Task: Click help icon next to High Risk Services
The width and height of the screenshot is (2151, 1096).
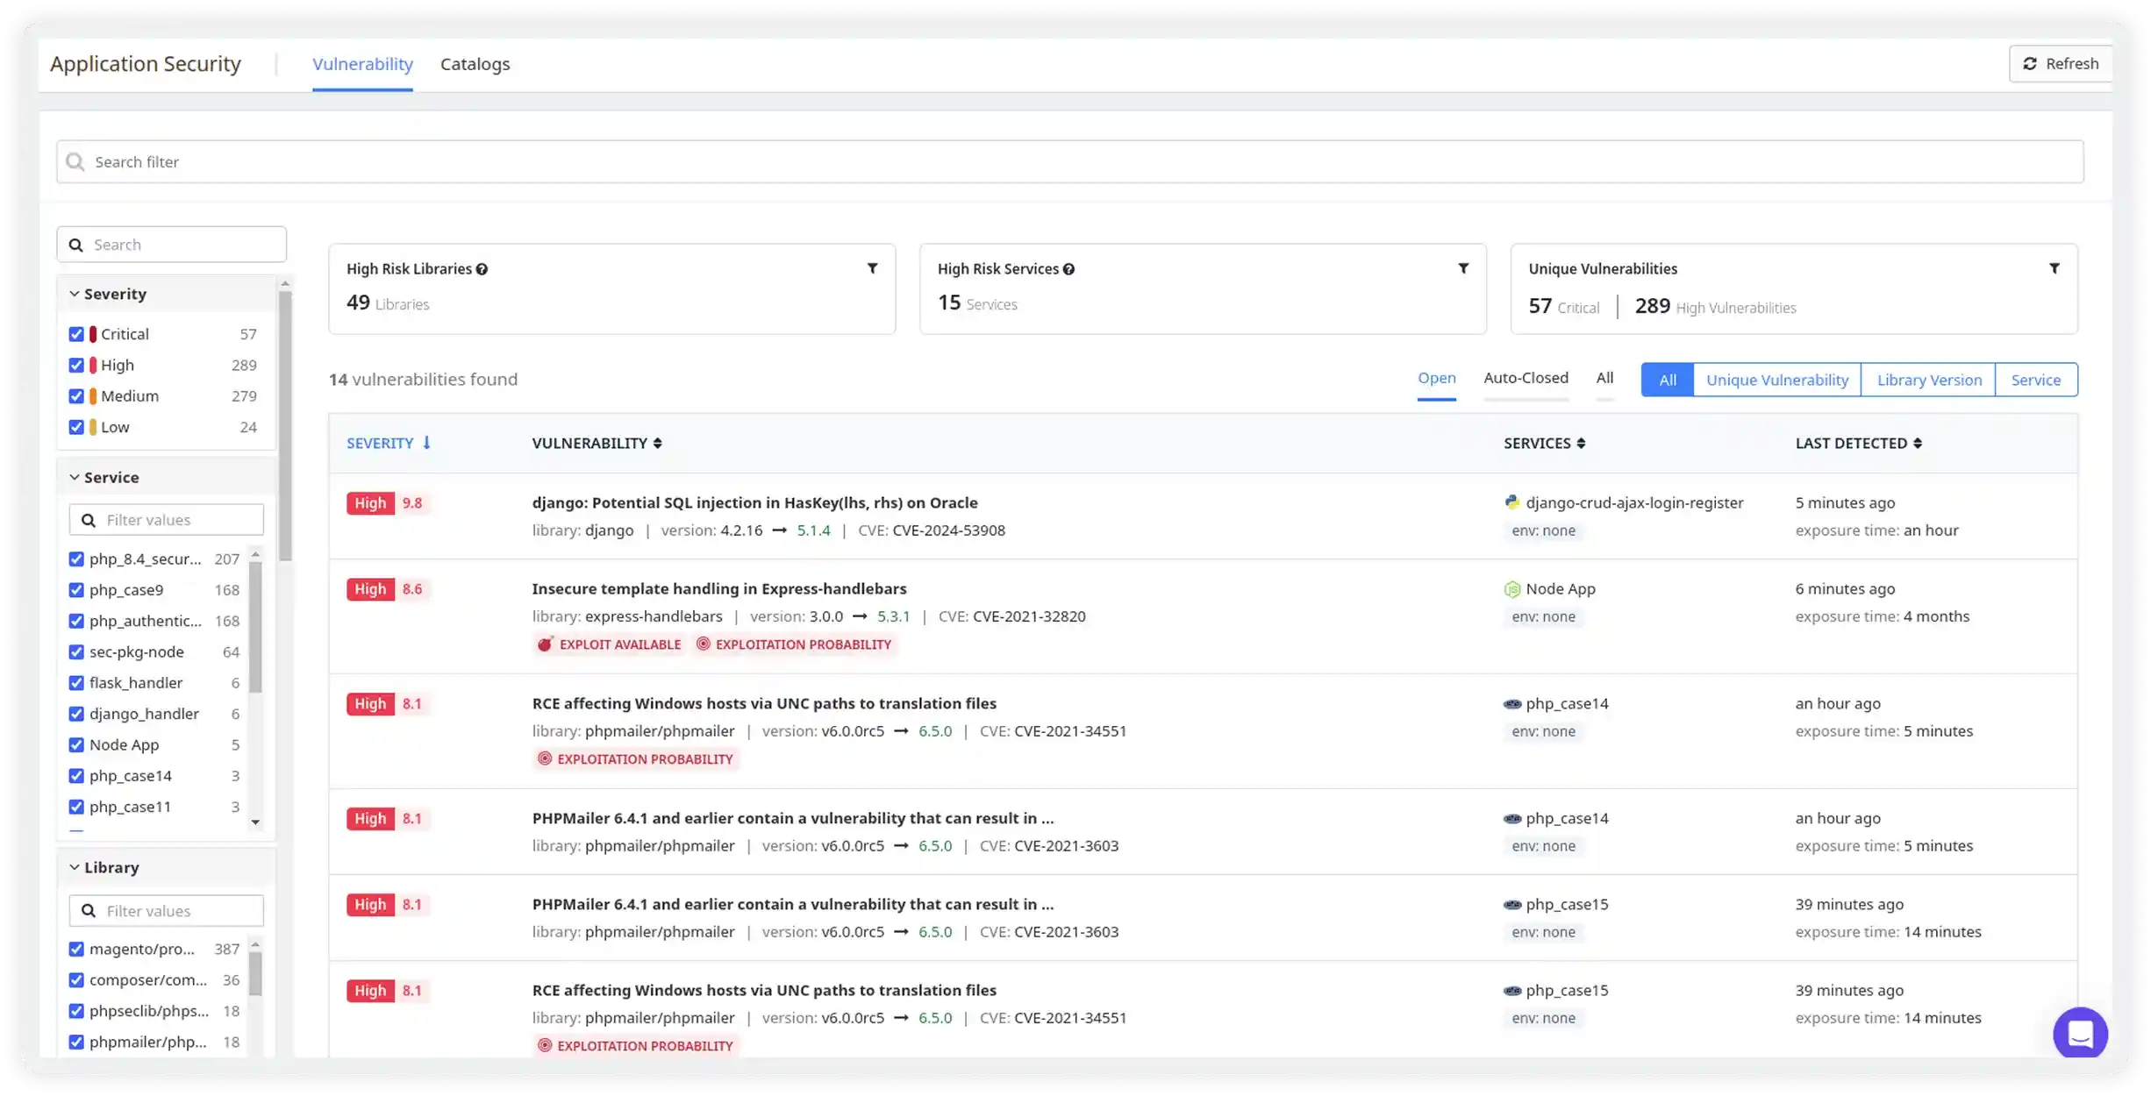Action: coord(1068,269)
